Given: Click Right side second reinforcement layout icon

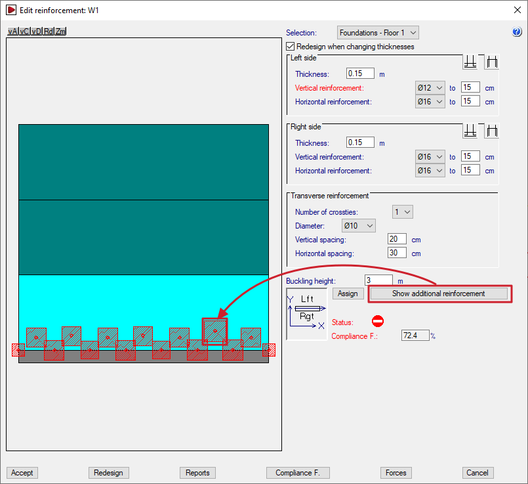Looking at the screenshot, I should [492, 131].
